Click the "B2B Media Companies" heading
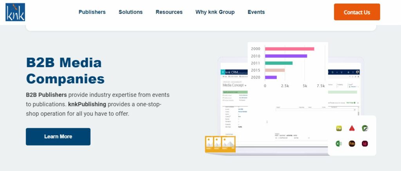 (65, 71)
